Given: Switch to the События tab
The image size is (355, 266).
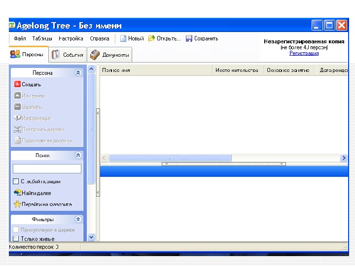Looking at the screenshot, I should pos(68,55).
